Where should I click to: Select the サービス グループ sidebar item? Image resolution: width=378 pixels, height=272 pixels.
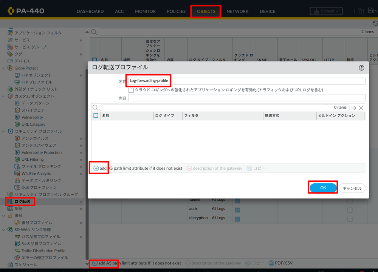point(30,47)
